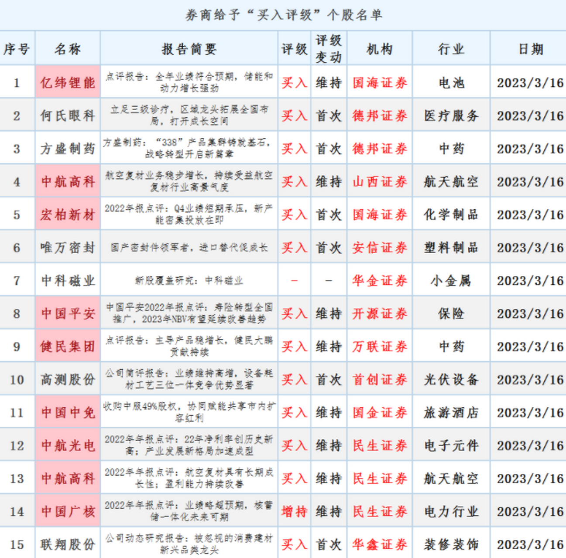Click the report summary 新股覆盖研究：中科磁业
The width and height of the screenshot is (566, 558).
[x=189, y=280]
